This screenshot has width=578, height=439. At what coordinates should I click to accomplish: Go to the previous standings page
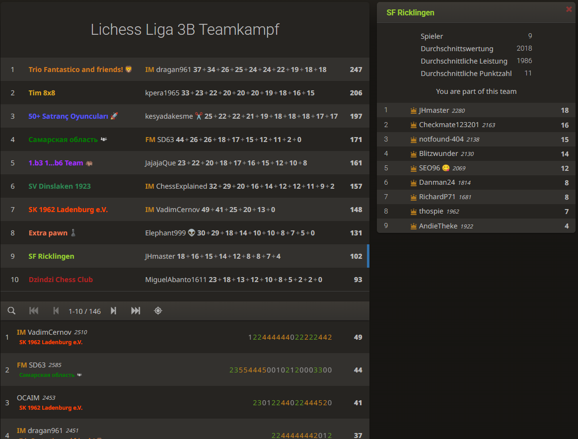[x=56, y=310]
